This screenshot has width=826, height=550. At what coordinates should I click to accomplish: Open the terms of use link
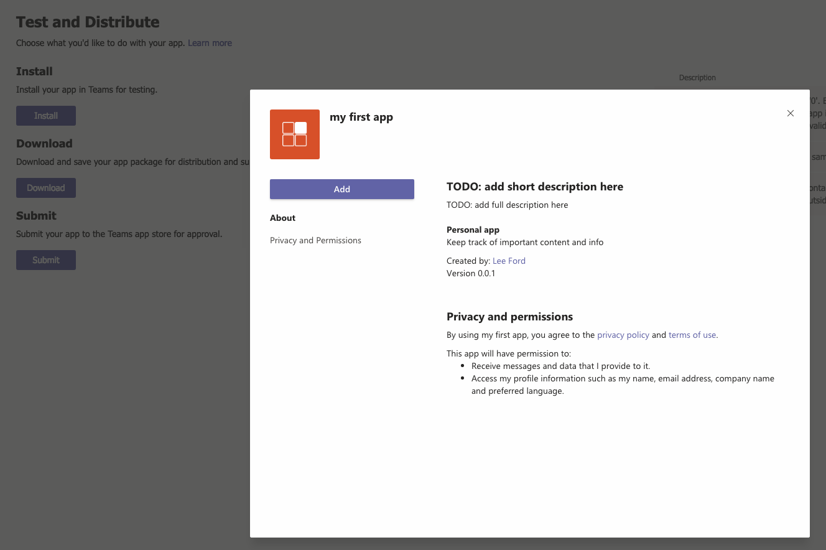tap(692, 335)
